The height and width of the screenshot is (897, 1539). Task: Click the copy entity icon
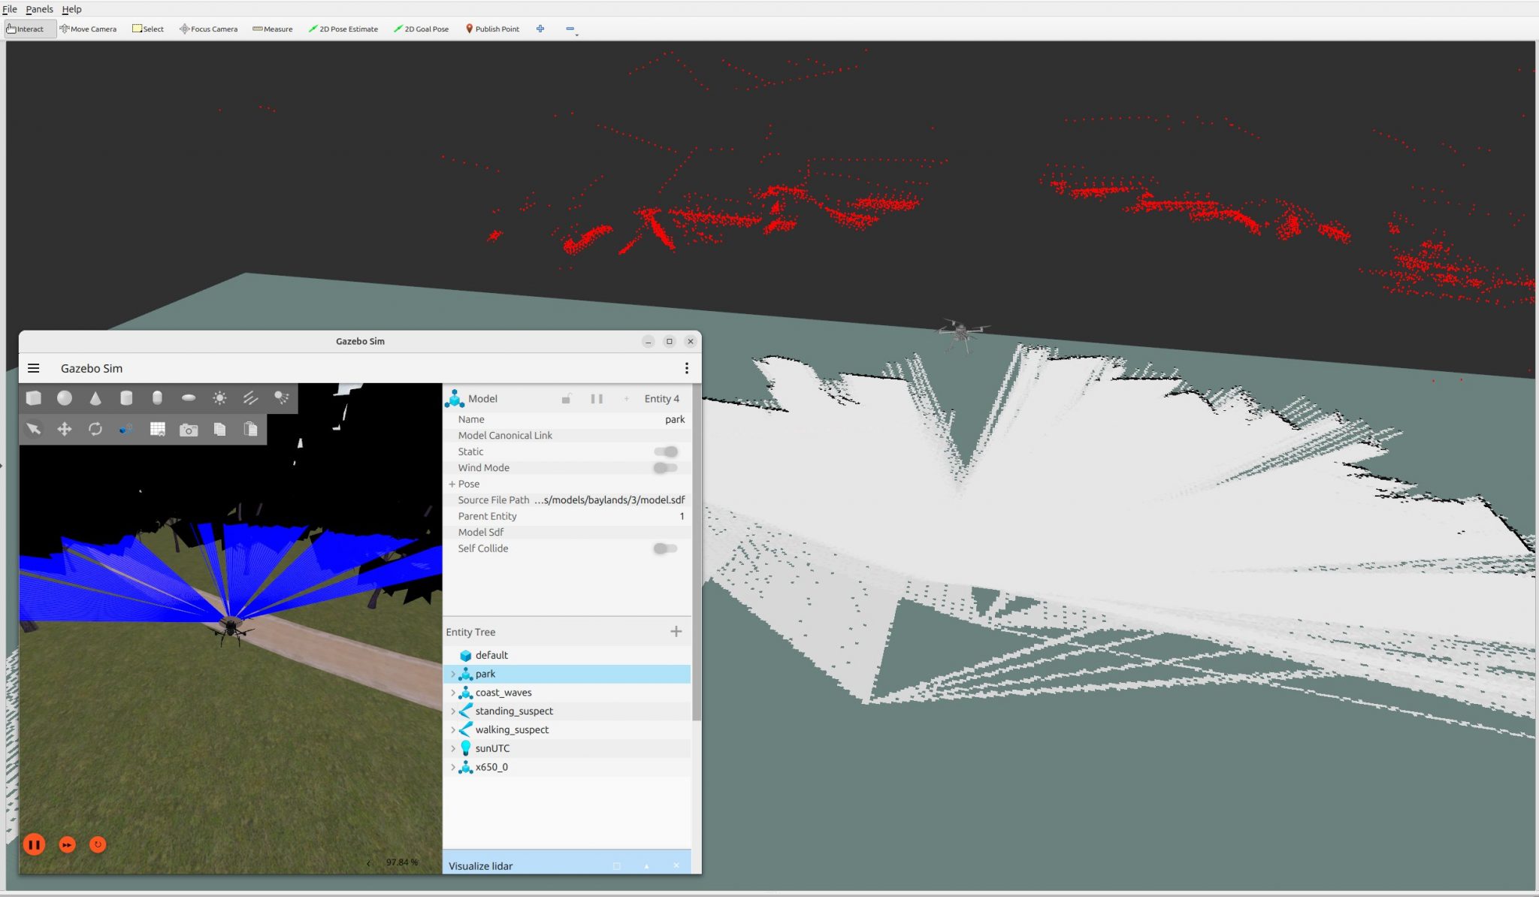219,429
